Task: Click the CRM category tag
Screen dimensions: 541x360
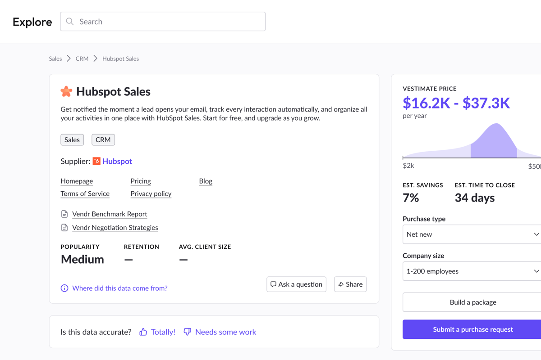Action: point(103,140)
